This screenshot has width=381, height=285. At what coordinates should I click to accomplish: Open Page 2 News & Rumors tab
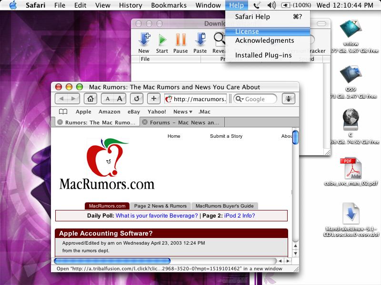pyautogui.click(x=160, y=206)
